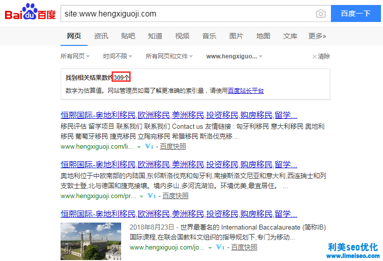Click V1 badge next to hengxiguoji.com/pr...
Viewport: 383px width, 261px height.
151,196
